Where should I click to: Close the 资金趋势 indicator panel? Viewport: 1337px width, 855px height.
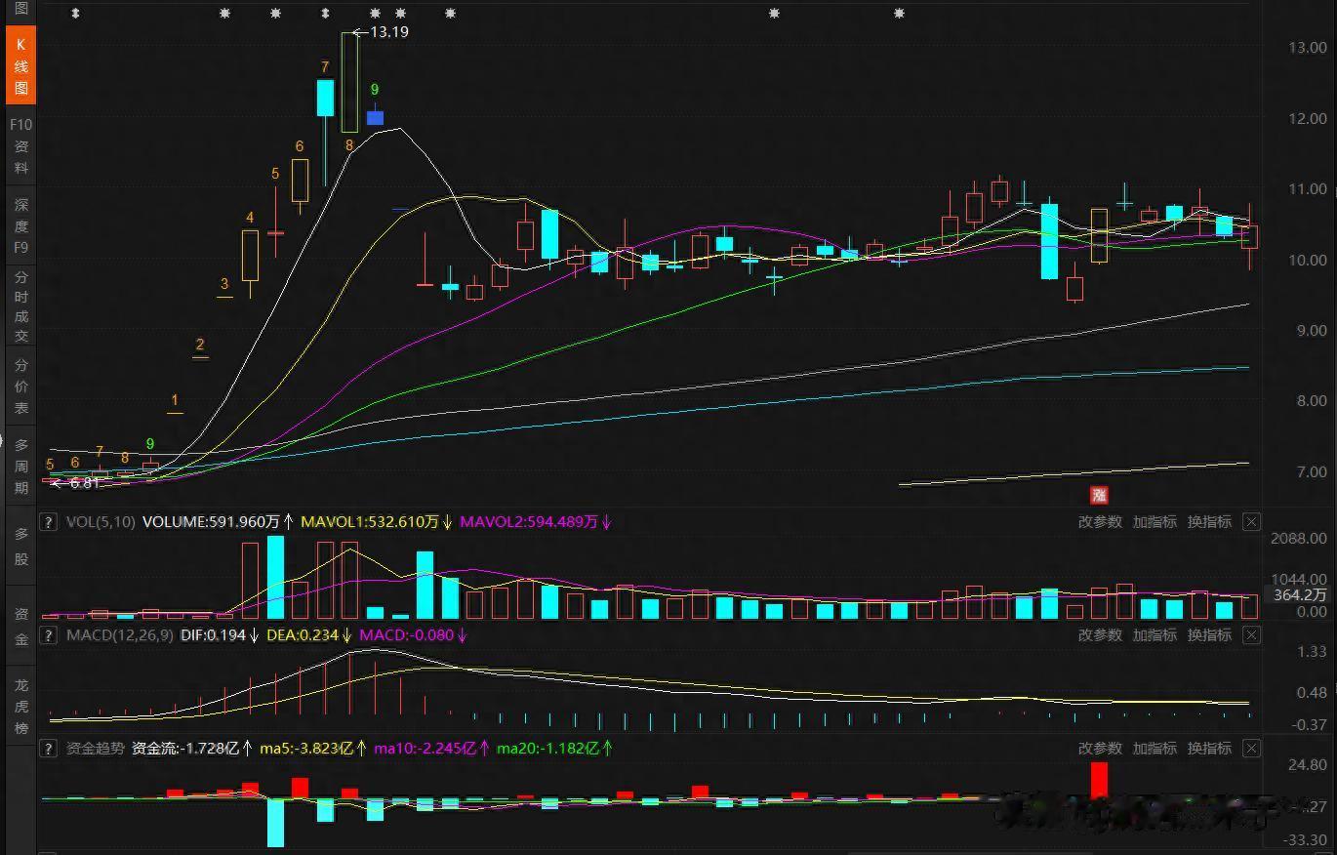(x=1251, y=749)
